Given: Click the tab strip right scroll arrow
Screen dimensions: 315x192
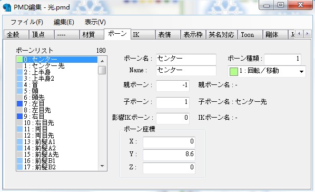Looking at the screenshot, I should pos(307,34).
